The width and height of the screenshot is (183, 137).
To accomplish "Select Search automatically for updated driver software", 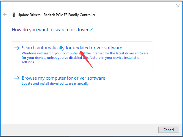I will pos(82,55).
